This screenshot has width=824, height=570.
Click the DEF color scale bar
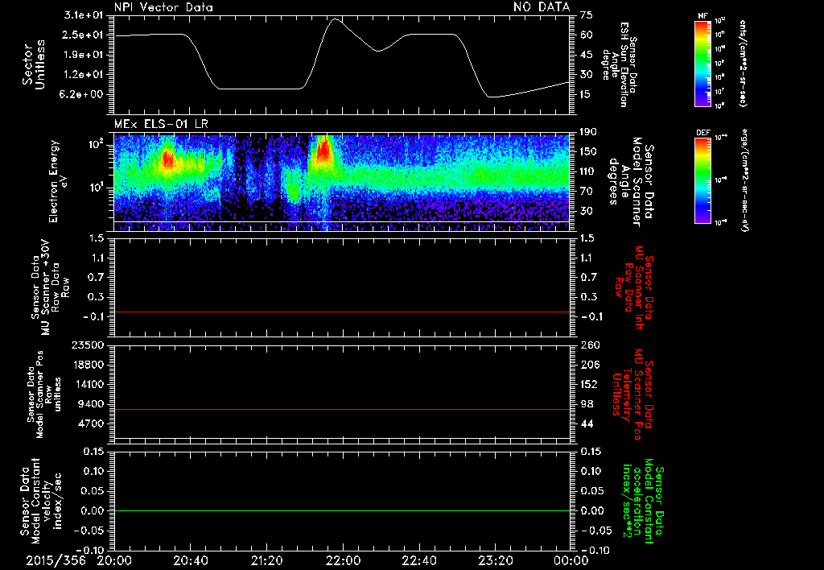coord(702,180)
